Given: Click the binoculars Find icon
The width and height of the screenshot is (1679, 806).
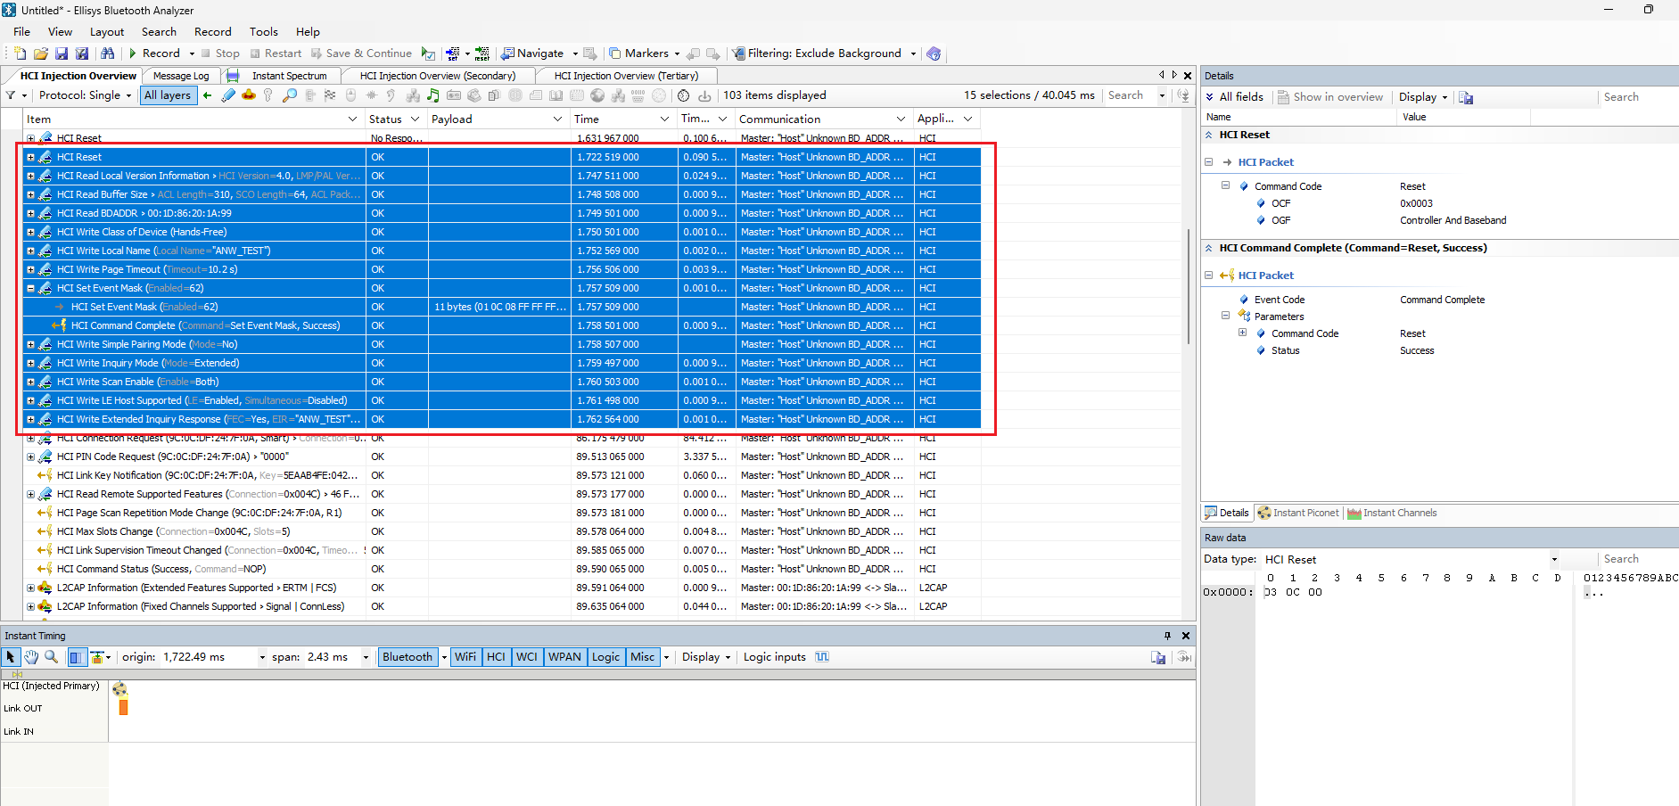Looking at the screenshot, I should [x=107, y=53].
